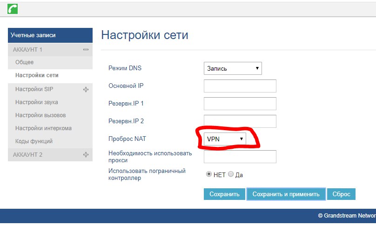The height and width of the screenshot is (232, 376).
Task: Click the Проброс NAT label
Action: [x=127, y=139]
